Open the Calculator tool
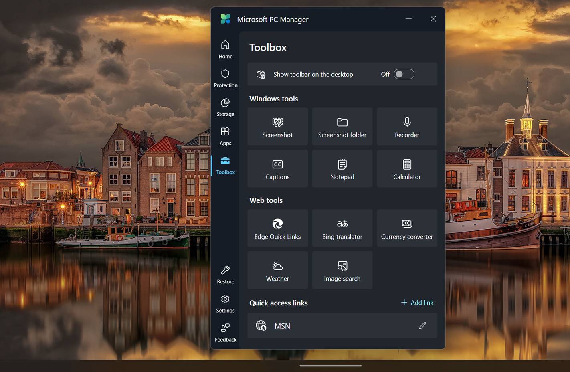The image size is (570, 372). pos(406,168)
